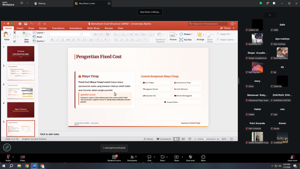Open the Layout dropdown

(39, 33)
